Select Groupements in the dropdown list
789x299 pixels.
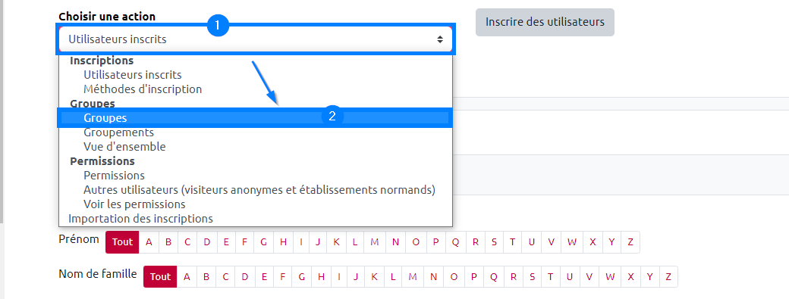coord(119,132)
